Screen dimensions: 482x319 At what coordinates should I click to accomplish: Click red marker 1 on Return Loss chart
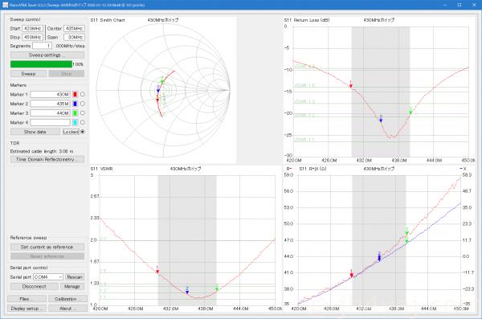[x=351, y=85]
